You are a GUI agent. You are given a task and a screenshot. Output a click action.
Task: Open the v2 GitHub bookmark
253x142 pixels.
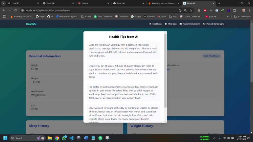pos(50,17)
